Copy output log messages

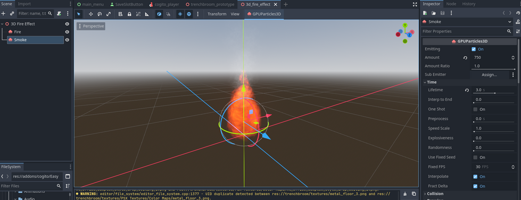[414, 194]
